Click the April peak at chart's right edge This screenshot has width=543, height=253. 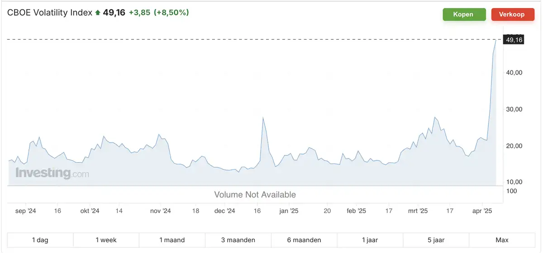pyautogui.click(x=496, y=40)
